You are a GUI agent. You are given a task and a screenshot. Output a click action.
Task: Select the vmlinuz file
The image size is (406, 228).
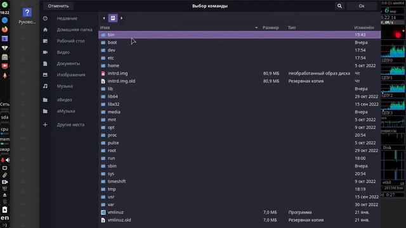coord(240,212)
